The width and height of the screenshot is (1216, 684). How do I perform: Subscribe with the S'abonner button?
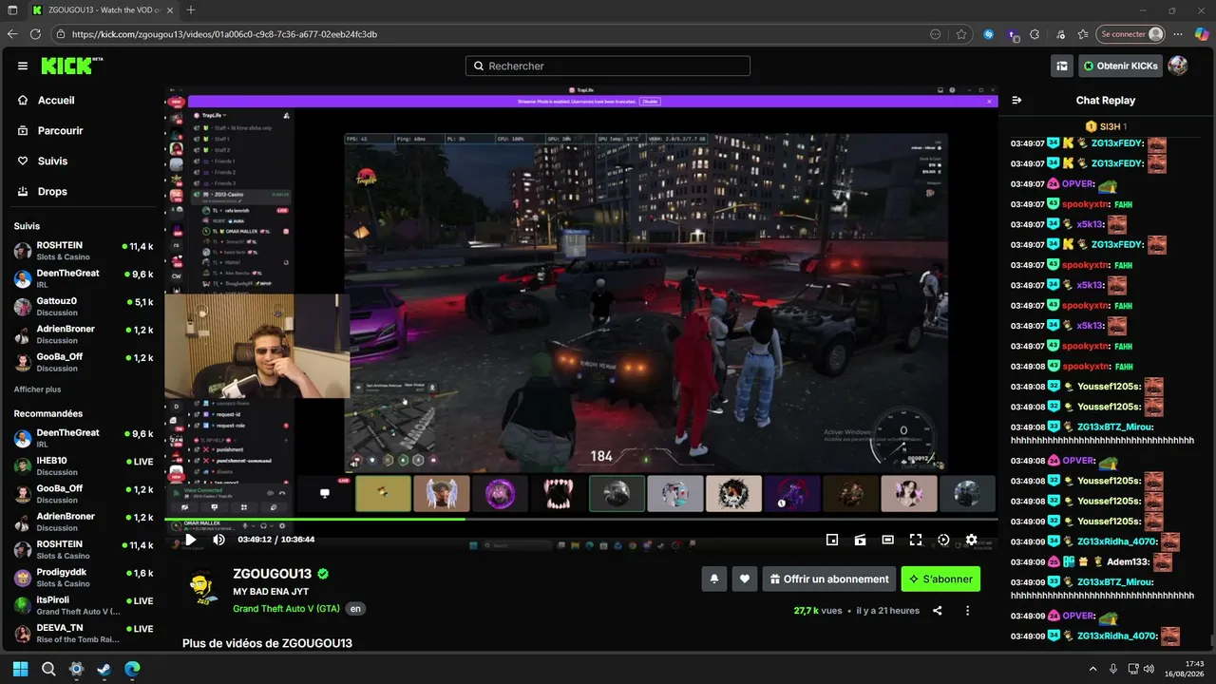(x=940, y=579)
